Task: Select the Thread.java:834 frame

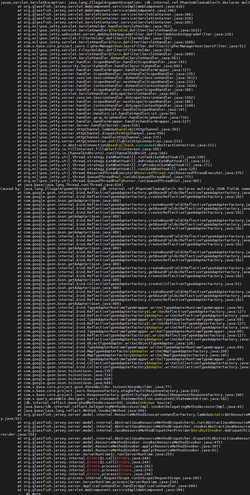Action: click(70, 185)
